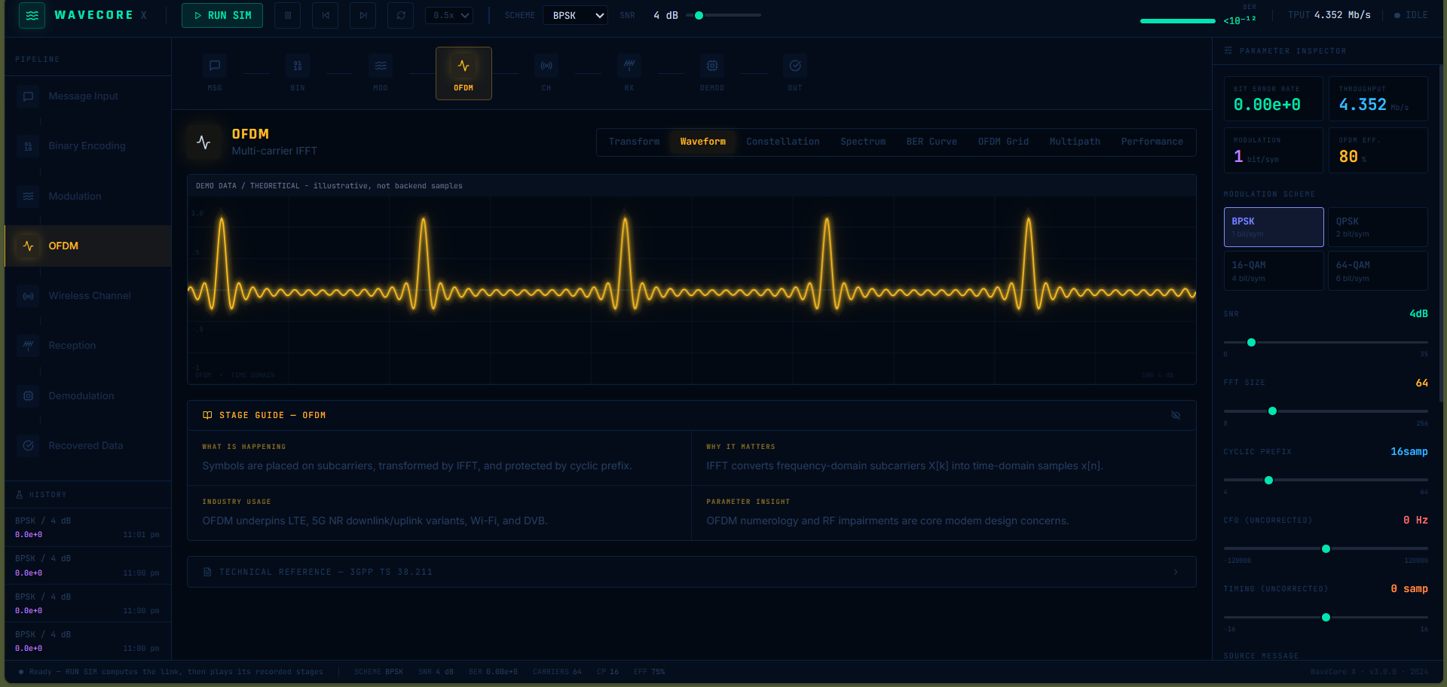Switch to the Constellation tab
The height and width of the screenshot is (687, 1447).
[783, 142]
